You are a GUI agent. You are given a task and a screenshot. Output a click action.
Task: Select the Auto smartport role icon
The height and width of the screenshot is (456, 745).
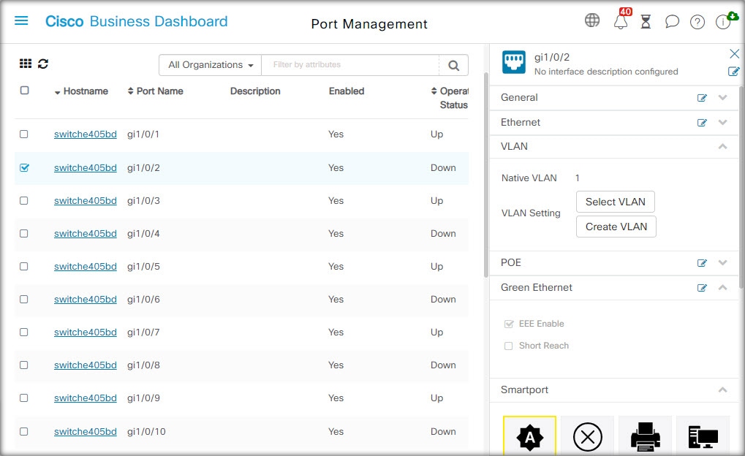(x=530, y=437)
